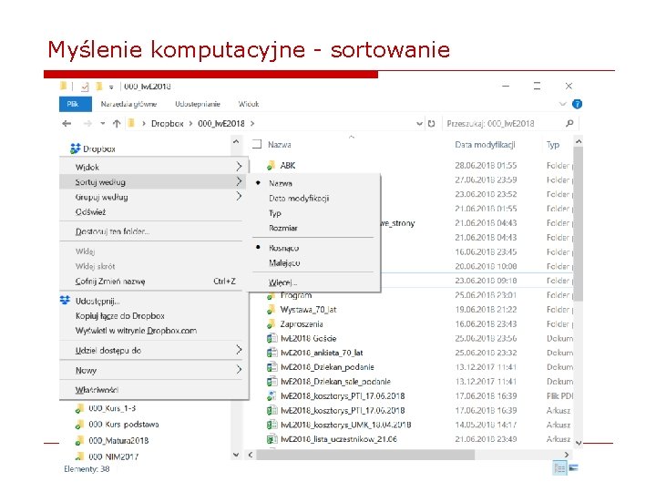This screenshot has width=656, height=492.
Task: Click the PDF icon of IwE2018_kosztorys_PTI file
Action: [x=272, y=395]
